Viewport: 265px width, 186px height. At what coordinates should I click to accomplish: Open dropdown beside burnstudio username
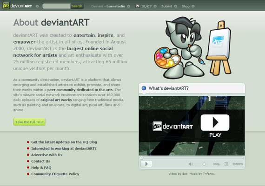pyautogui.click(x=129, y=6)
